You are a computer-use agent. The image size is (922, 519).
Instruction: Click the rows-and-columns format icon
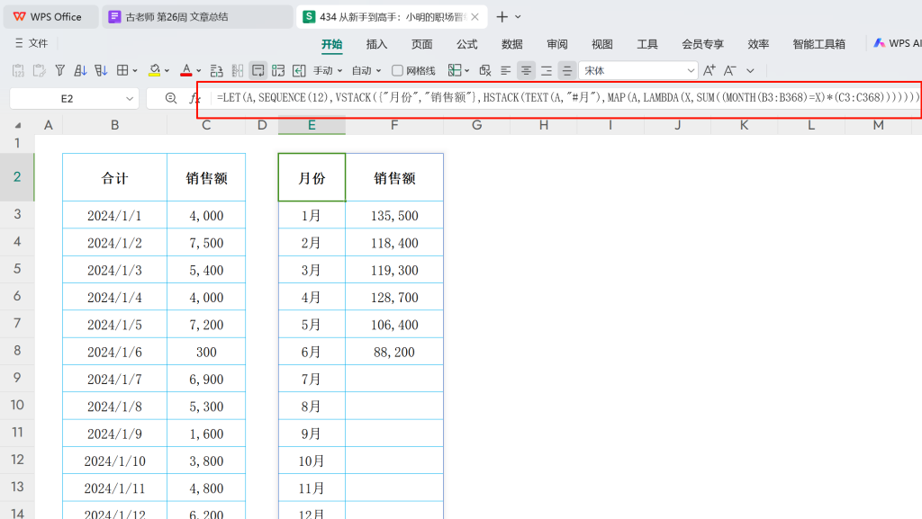216,70
